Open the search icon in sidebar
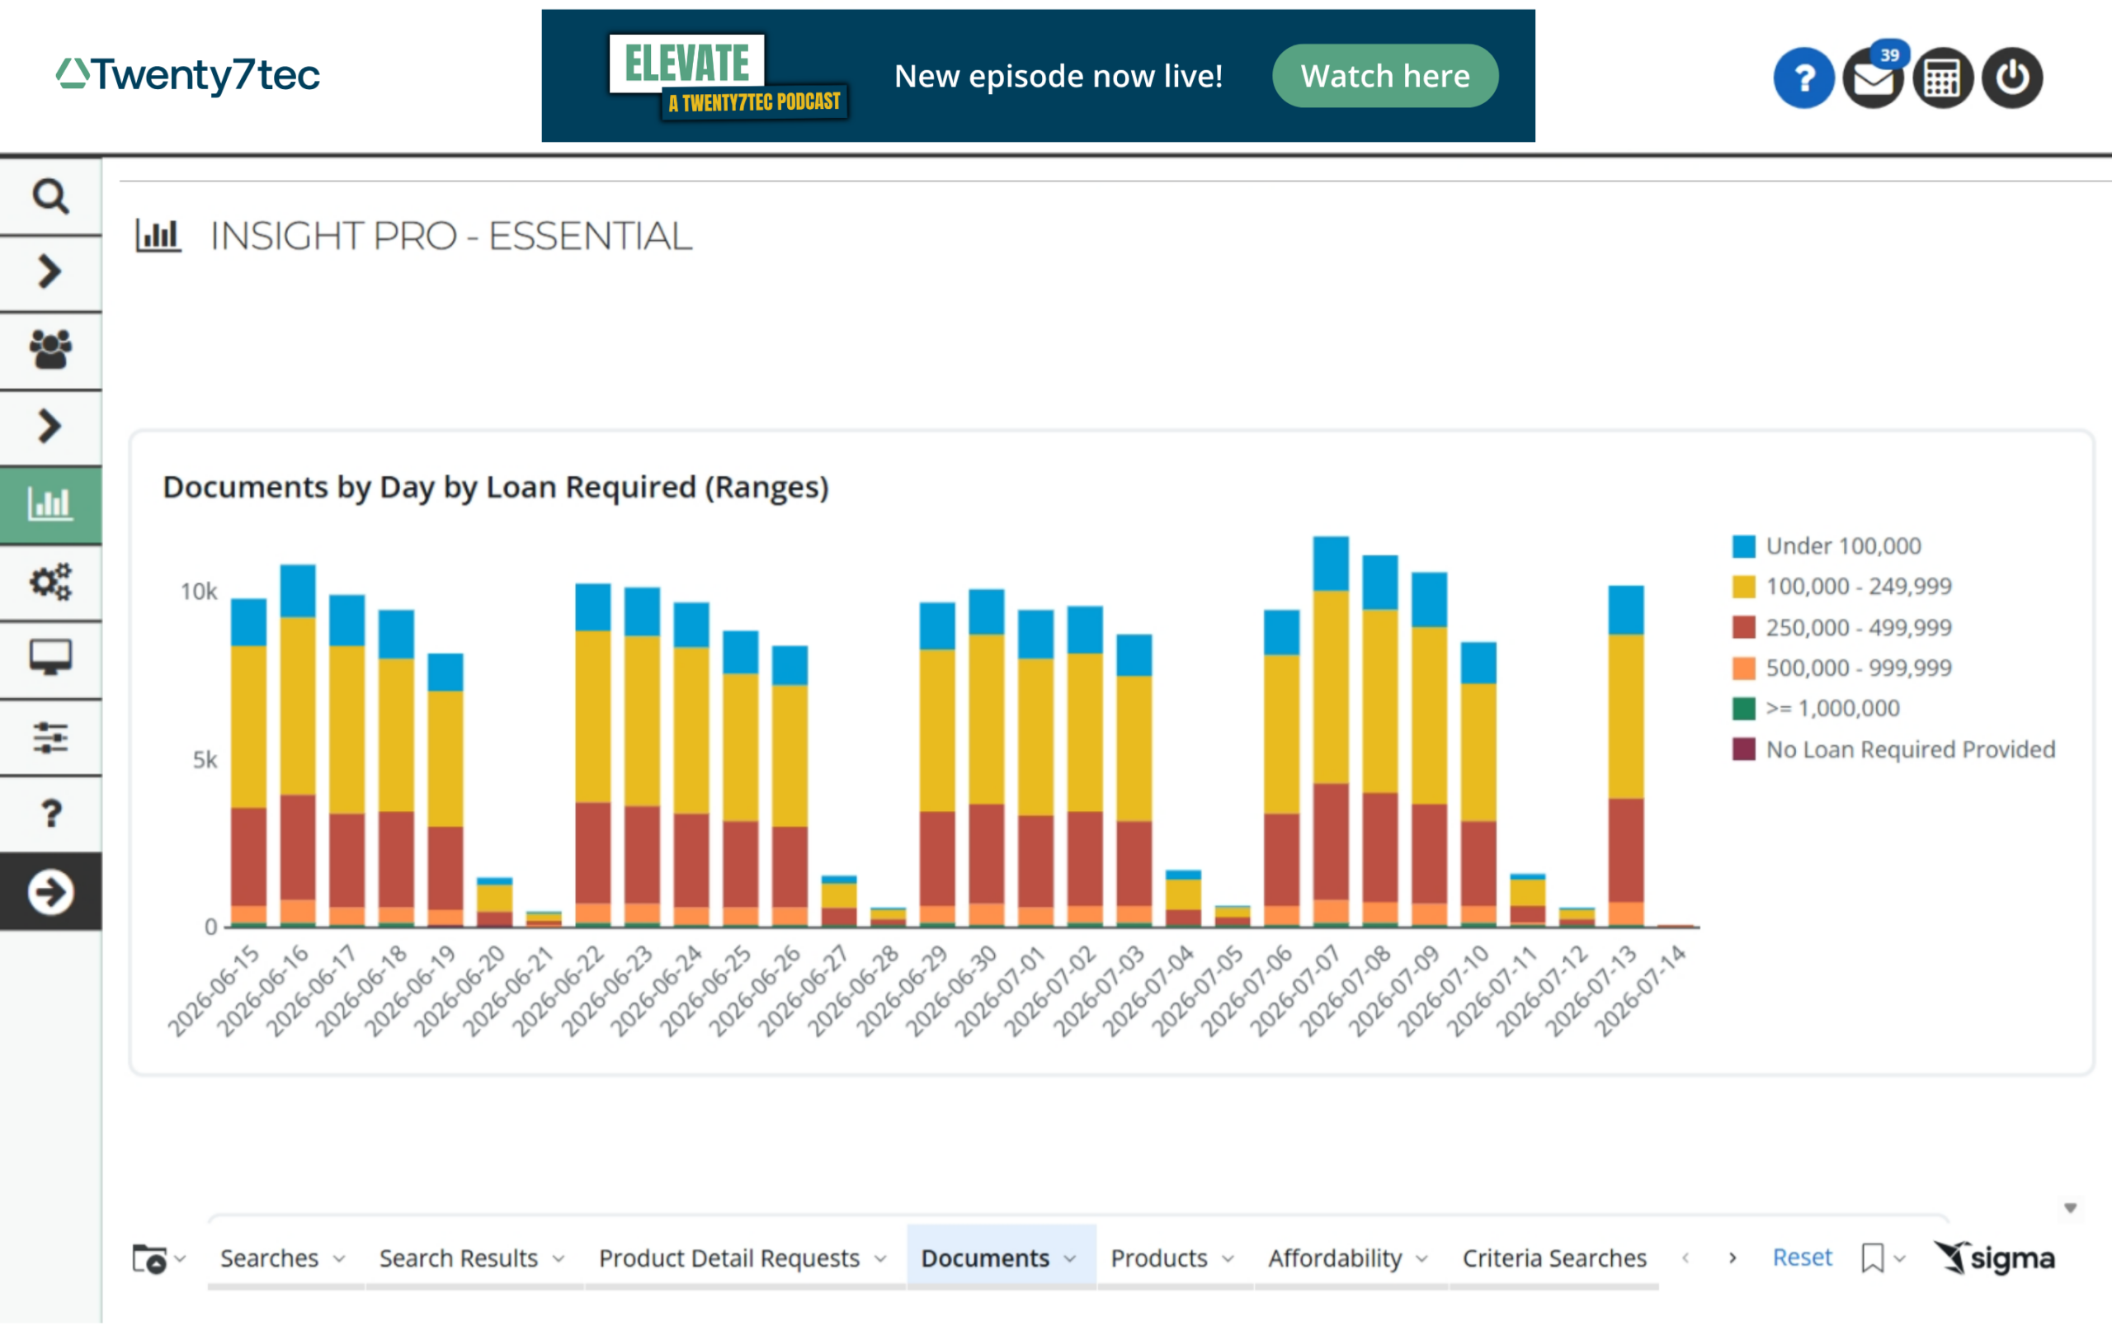This screenshot has height=1326, width=2112. click(x=50, y=196)
